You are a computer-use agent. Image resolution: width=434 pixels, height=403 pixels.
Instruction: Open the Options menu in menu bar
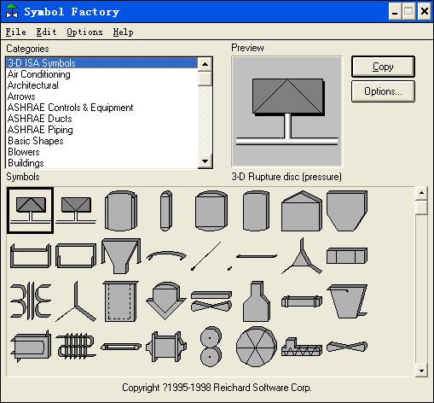(x=84, y=32)
